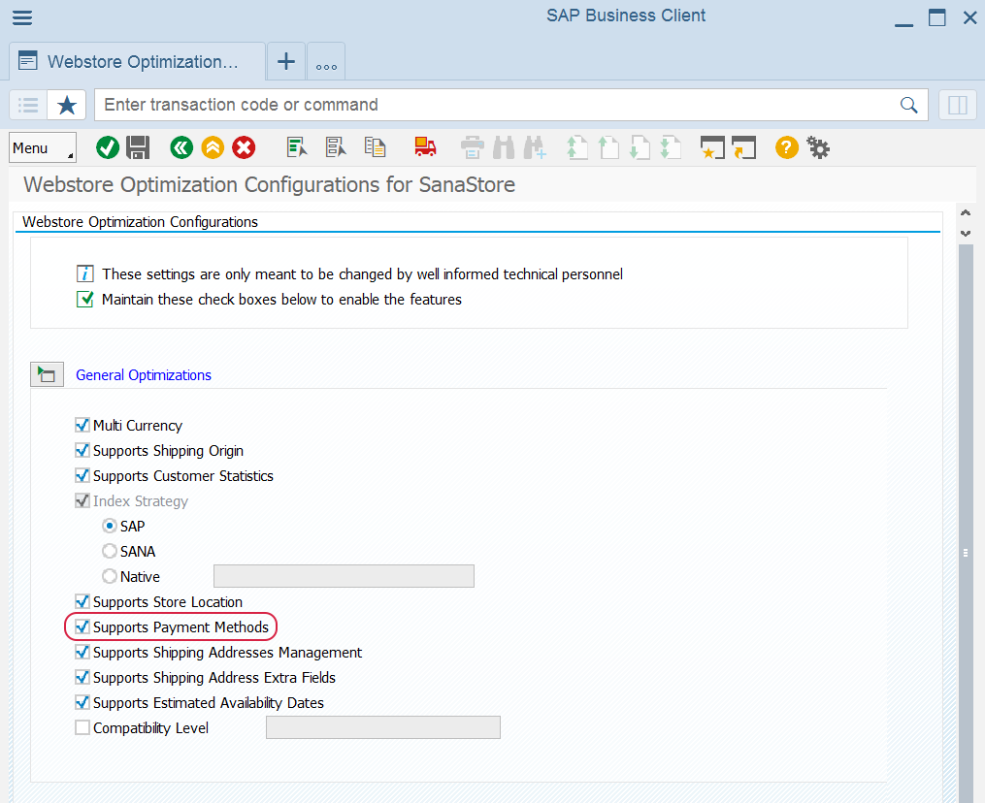Click the copy documents toolbar icon
985x803 pixels.
click(375, 147)
